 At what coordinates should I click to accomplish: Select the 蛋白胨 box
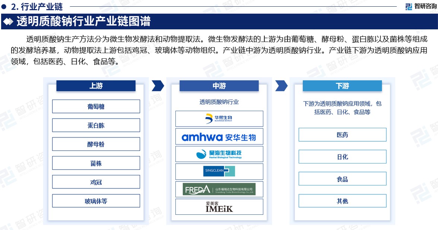(x=96, y=126)
